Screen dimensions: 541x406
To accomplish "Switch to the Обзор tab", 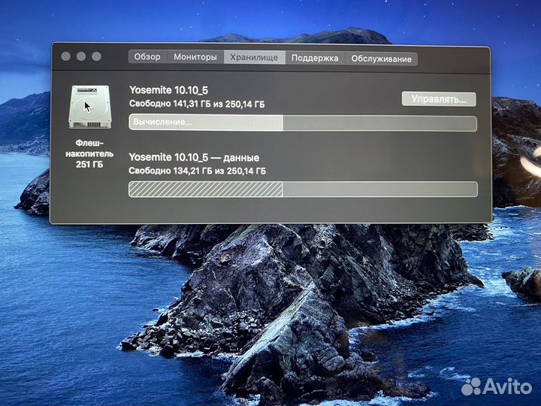I will [147, 56].
